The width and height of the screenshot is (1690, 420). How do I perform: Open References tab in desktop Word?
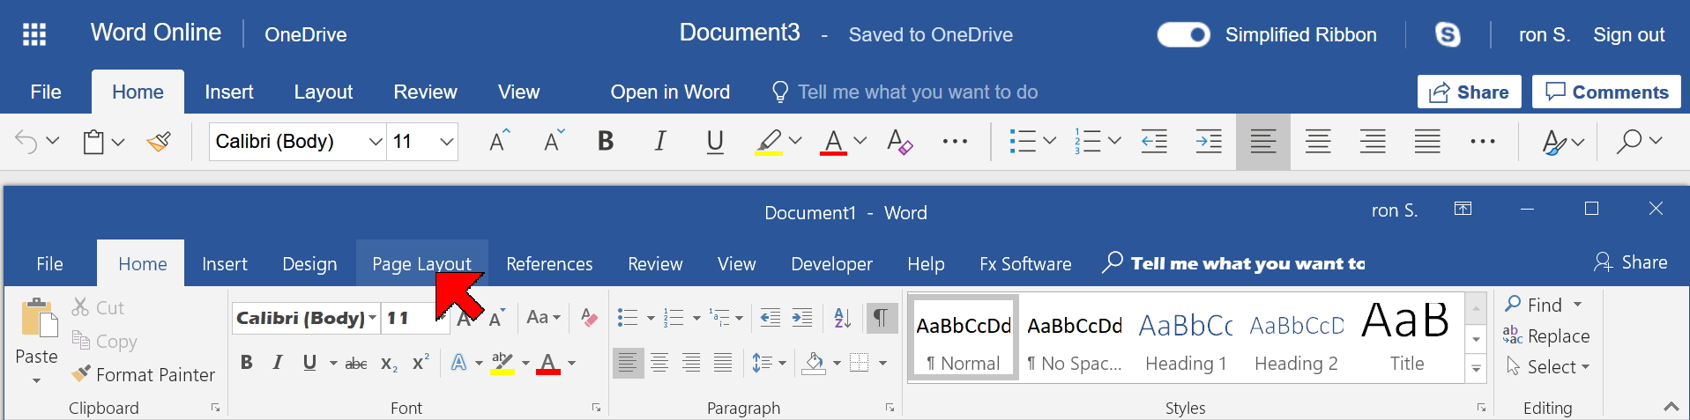tap(549, 263)
